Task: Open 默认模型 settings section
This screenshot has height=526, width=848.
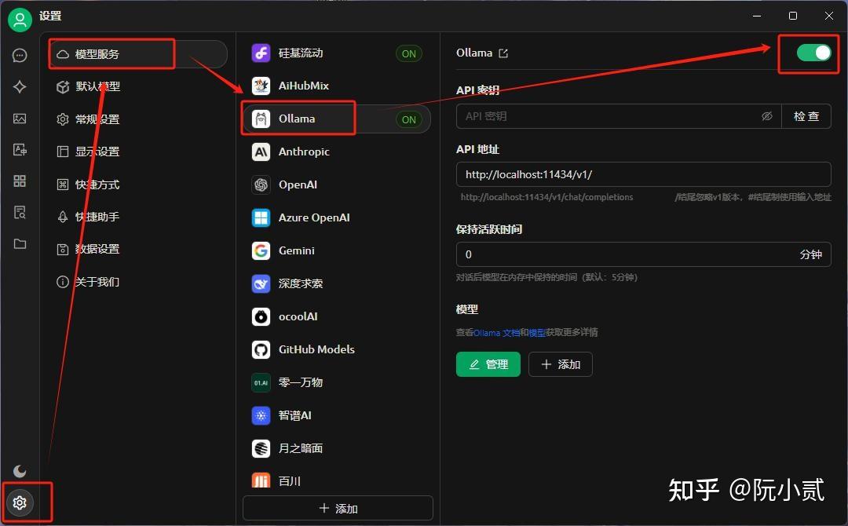Action: tap(138, 86)
